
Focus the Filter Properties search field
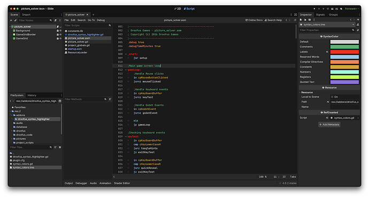pyautogui.click(x=327, y=30)
